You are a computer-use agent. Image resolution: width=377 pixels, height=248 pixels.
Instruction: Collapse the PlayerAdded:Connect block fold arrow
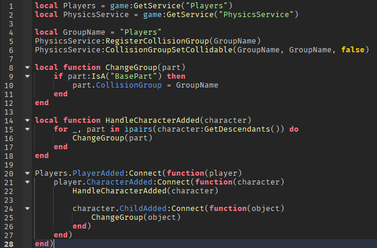point(28,173)
